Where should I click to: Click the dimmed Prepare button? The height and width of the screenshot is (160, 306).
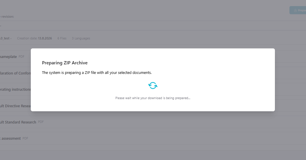tap(298, 10)
